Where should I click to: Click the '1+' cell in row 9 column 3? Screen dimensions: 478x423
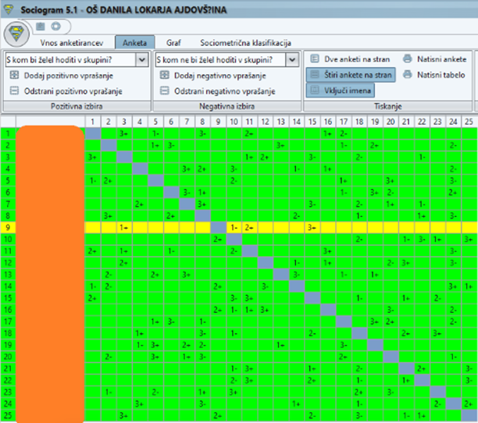pyautogui.click(x=124, y=227)
